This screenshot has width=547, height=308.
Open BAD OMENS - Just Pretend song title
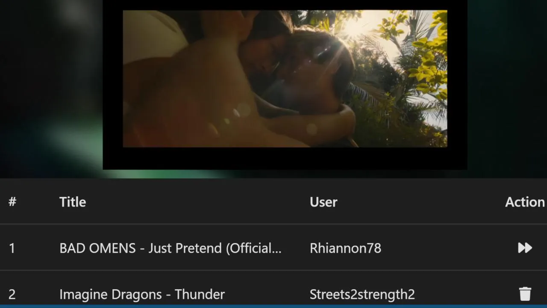pyautogui.click(x=171, y=248)
